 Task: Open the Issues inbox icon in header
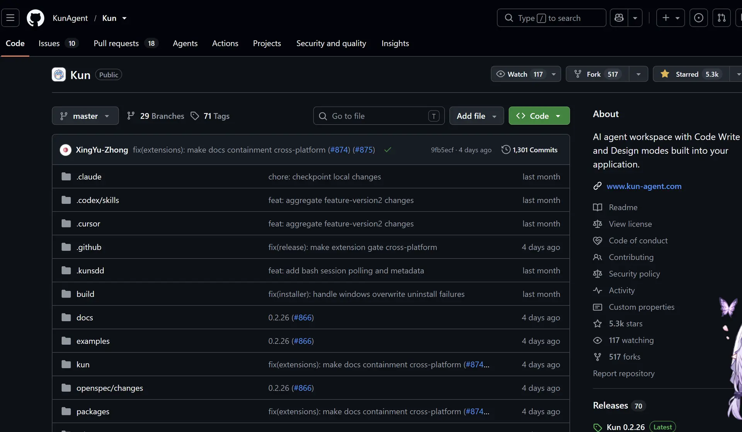pyautogui.click(x=699, y=18)
